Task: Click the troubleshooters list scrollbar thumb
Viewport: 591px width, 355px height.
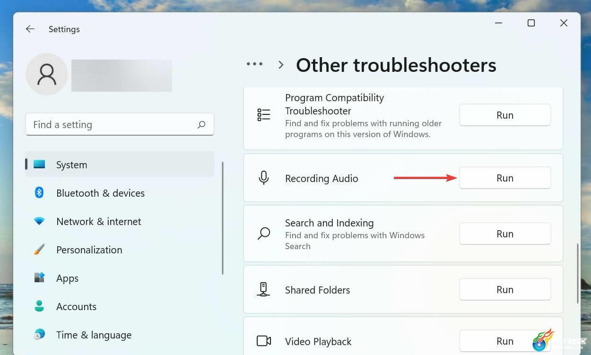Action: click(x=577, y=273)
